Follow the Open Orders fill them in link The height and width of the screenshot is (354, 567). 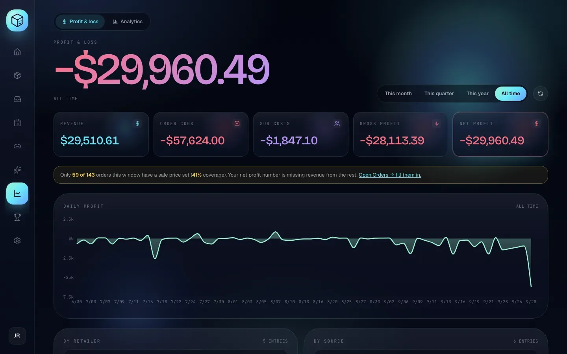(390, 175)
